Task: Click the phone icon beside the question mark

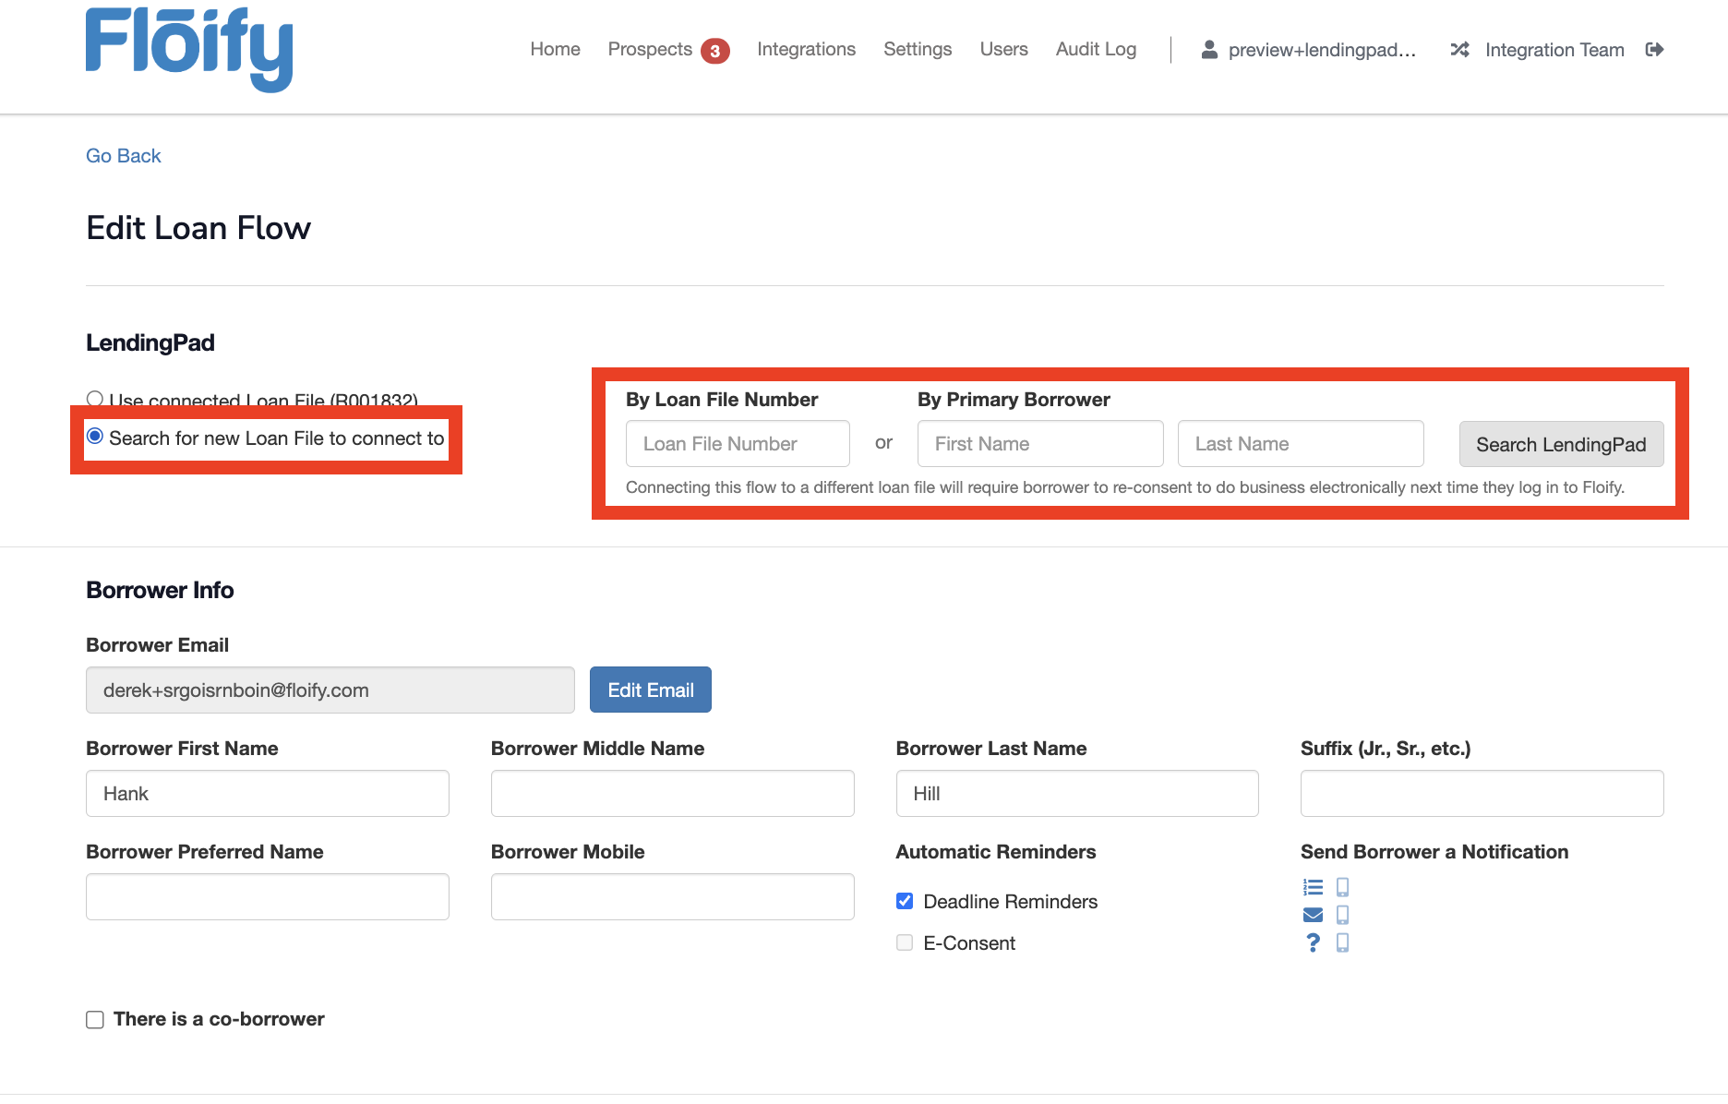Action: pyautogui.click(x=1343, y=942)
